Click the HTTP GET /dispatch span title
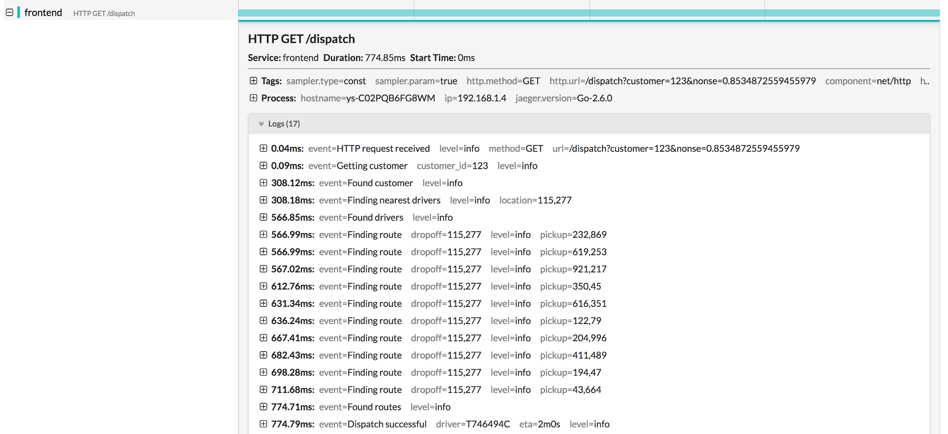 pos(301,39)
